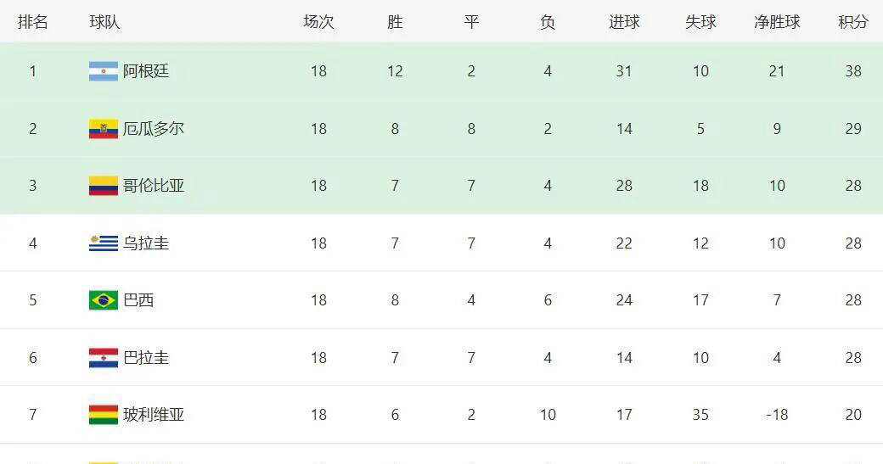Click the Paraguay flag icon
Screen dimensions: 883x464
point(103,358)
